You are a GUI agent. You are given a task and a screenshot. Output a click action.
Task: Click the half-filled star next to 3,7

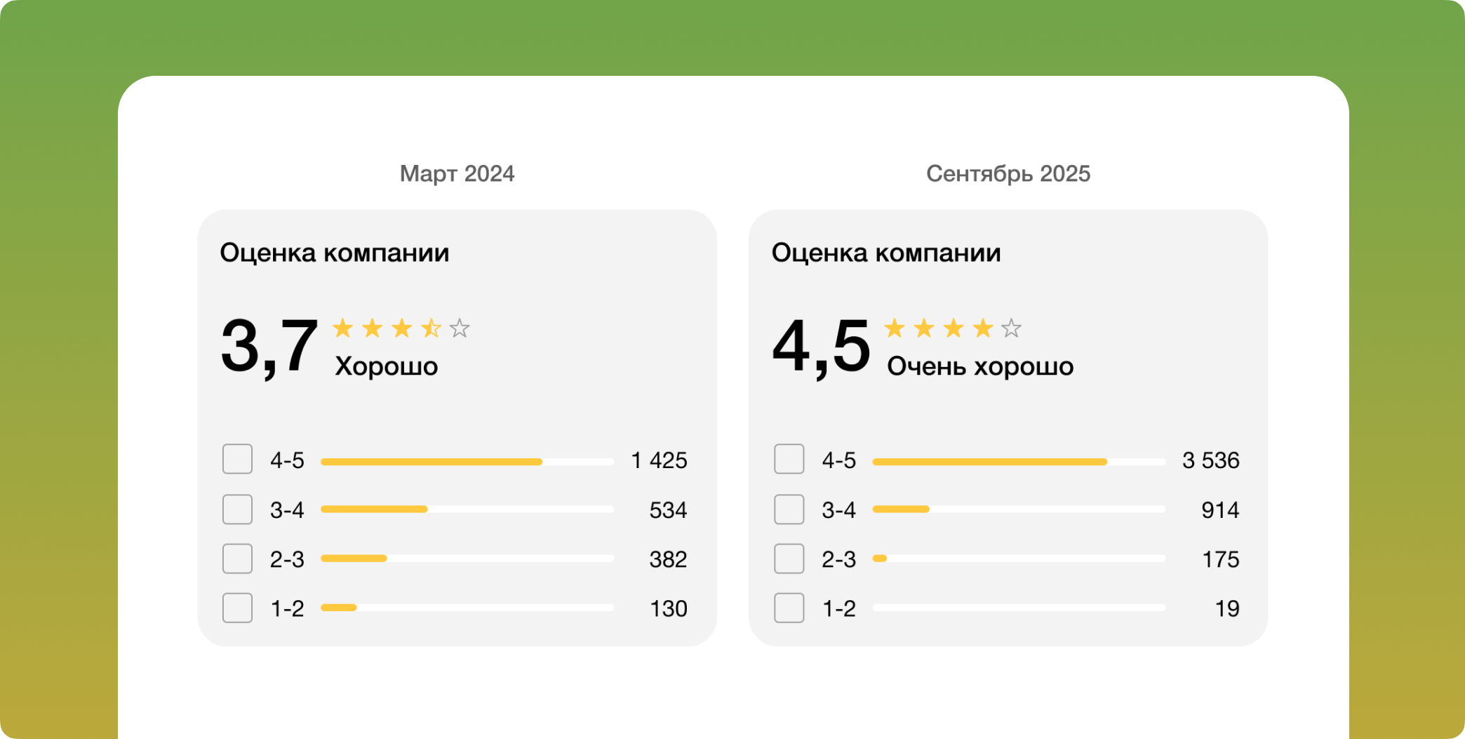coord(431,328)
